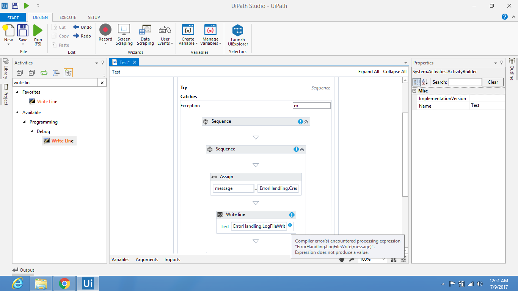Click Expand All in the designer

(369, 72)
